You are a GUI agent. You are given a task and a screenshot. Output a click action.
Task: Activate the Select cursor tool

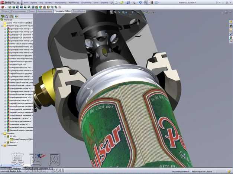tap(146, 3)
